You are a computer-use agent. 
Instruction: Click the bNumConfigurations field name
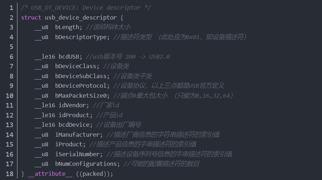click(86, 164)
